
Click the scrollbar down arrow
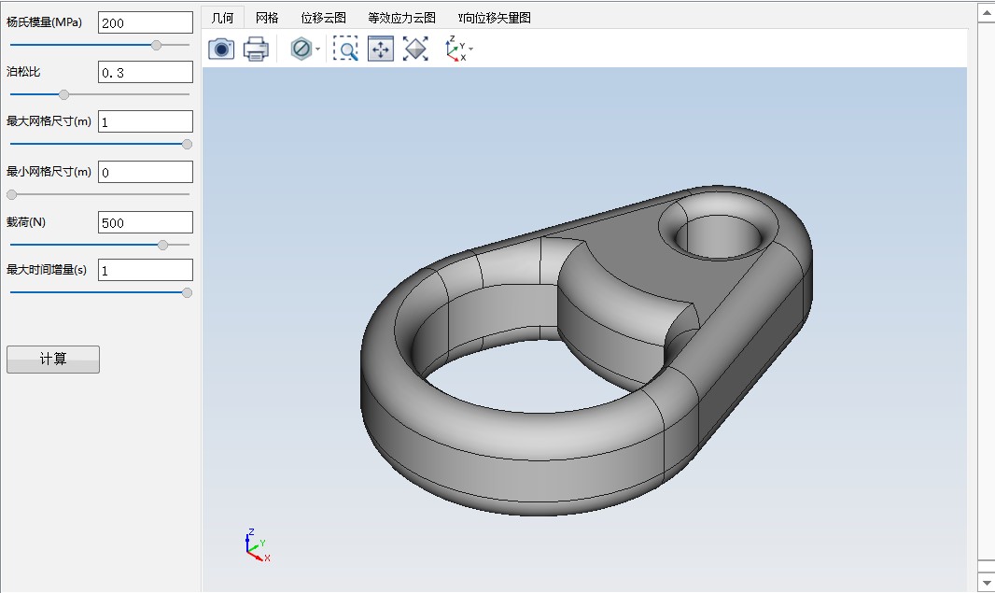coord(986,582)
